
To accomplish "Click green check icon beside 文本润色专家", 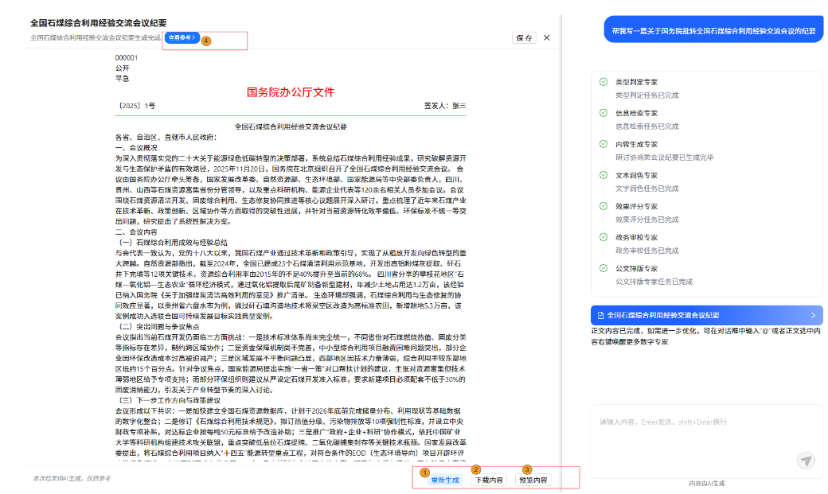I will pyautogui.click(x=603, y=175).
